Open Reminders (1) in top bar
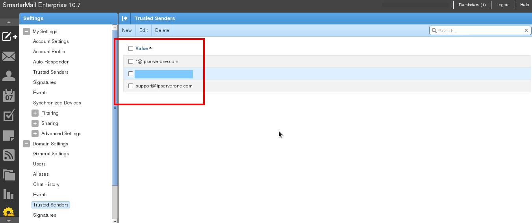Image resolution: width=532 pixels, height=223 pixels. tap(472, 5)
